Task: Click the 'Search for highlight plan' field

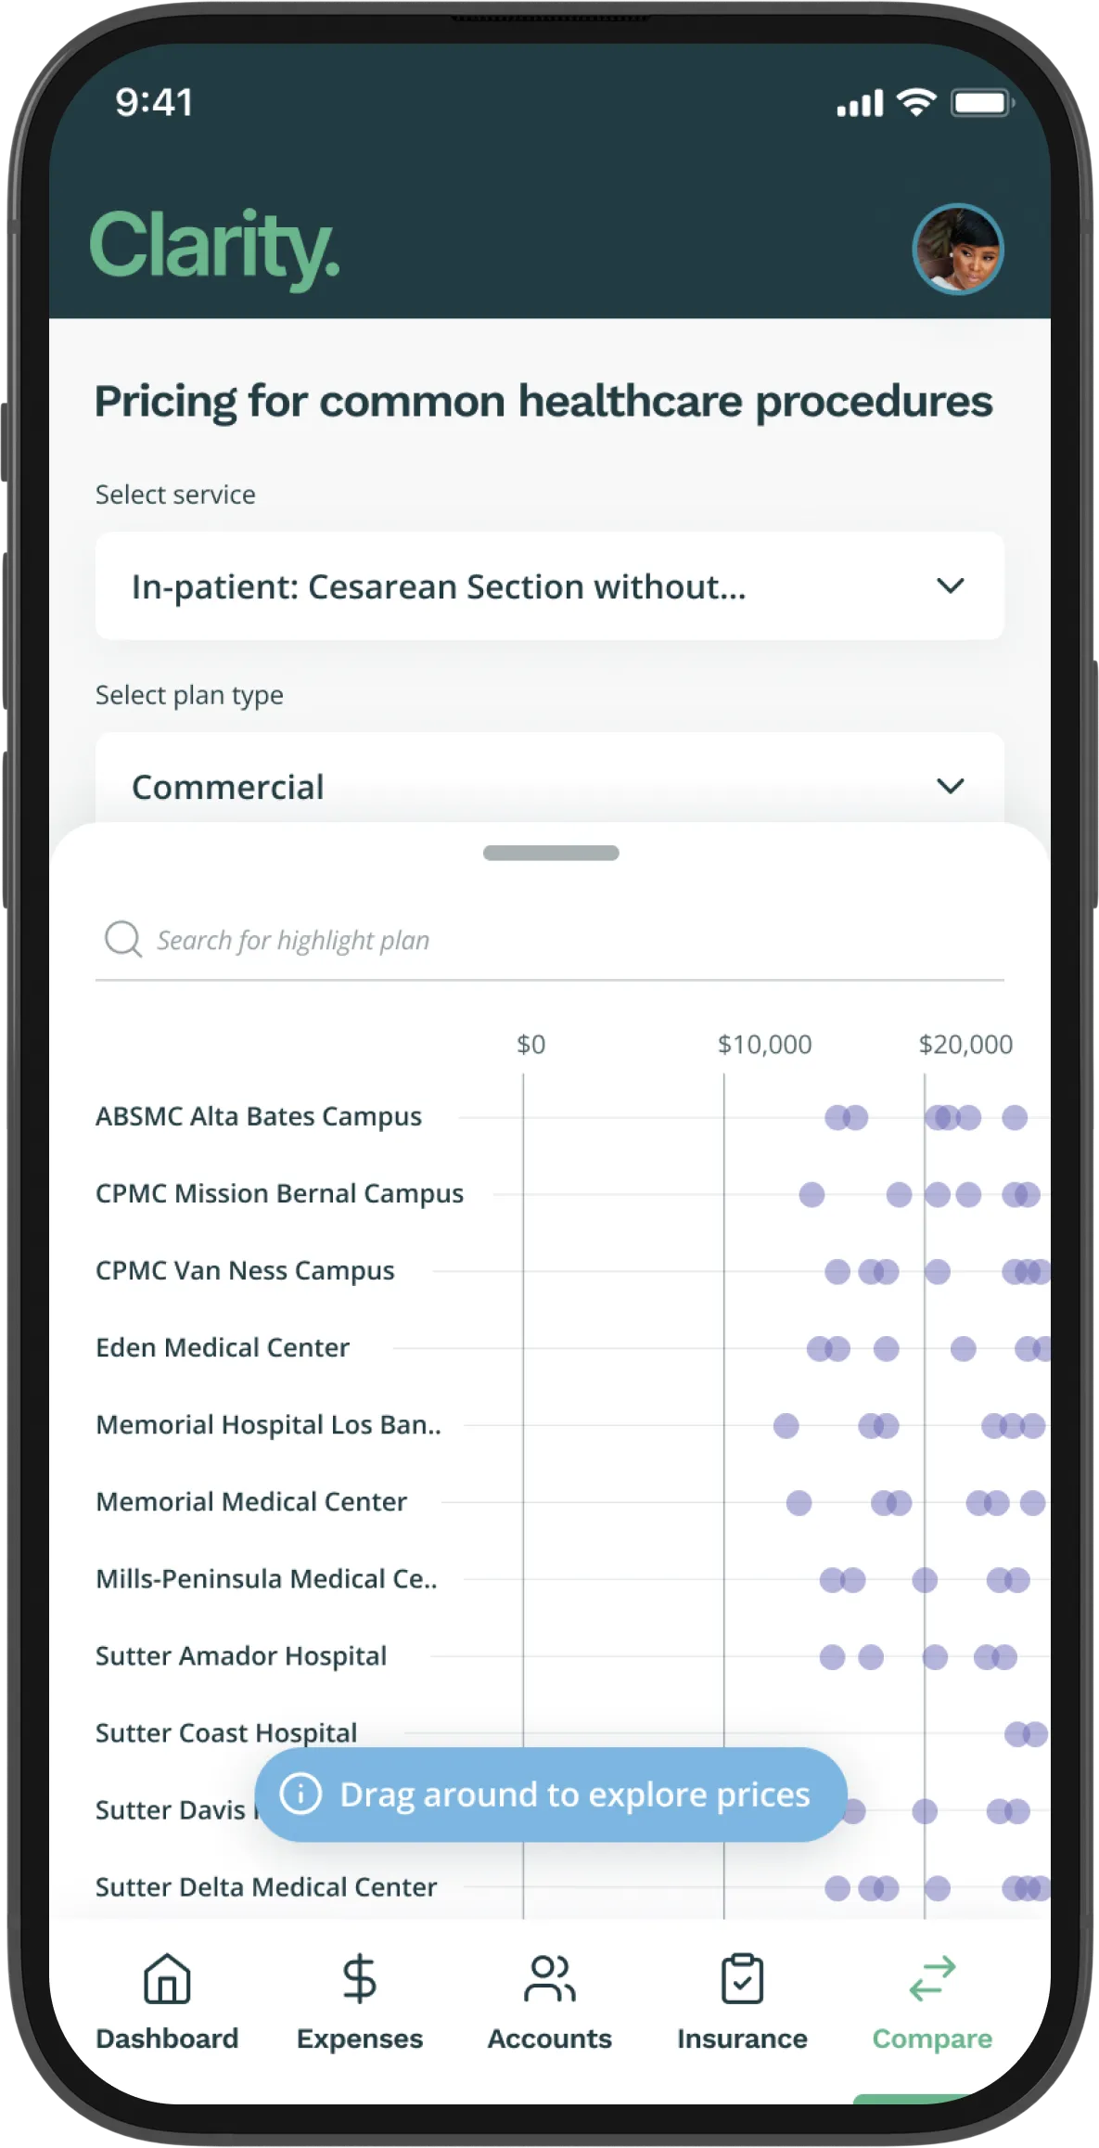Action: [x=556, y=940]
